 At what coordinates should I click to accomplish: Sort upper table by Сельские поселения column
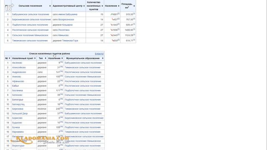[50, 6]
